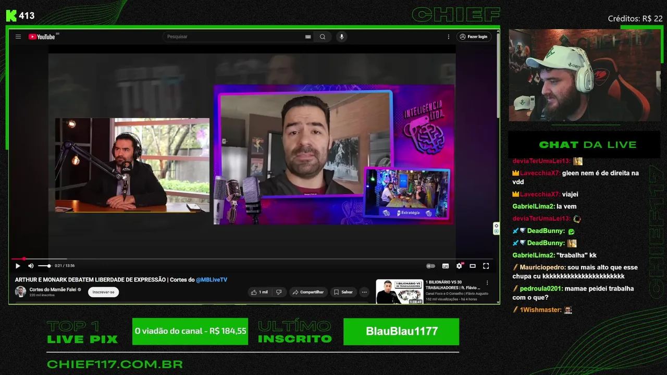Image resolution: width=667 pixels, height=375 pixels.
Task: Click the suggested video title '1 BILIONÁRIO VS 30'
Action: pos(452,285)
